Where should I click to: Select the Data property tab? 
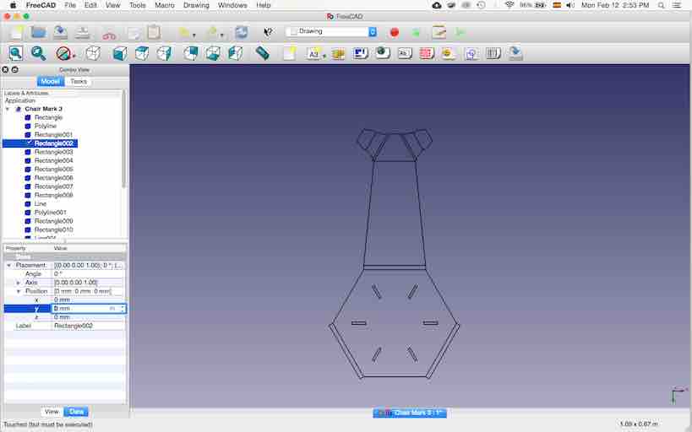[x=76, y=411]
